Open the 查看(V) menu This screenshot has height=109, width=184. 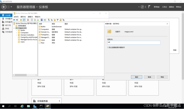point(30,17)
